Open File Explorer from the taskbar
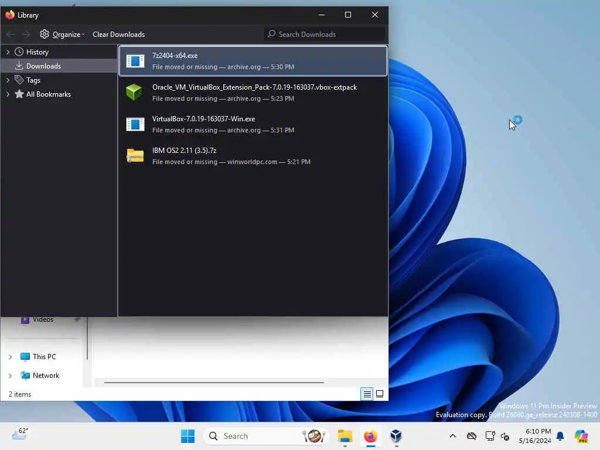Screen dimensions: 600x450 [345, 436]
